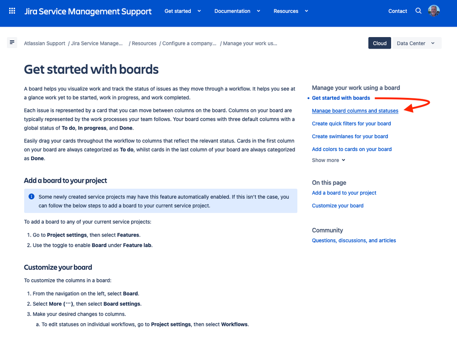The image size is (457, 346).
Task: Go to Jira Service Management Support home
Action: tap(88, 11)
